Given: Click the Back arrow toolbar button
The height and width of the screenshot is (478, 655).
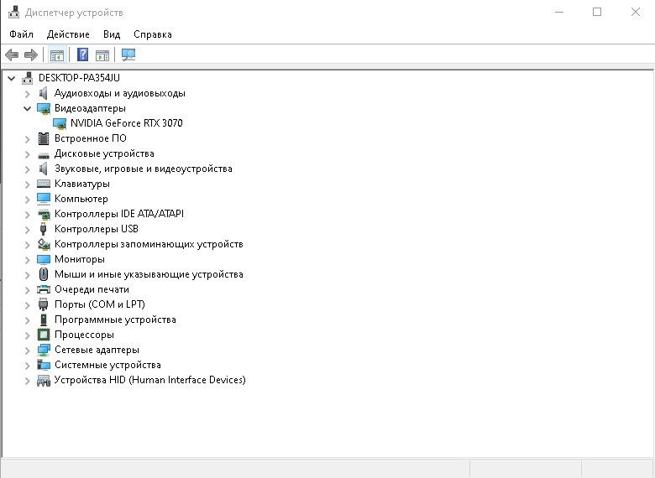Looking at the screenshot, I should [x=12, y=55].
